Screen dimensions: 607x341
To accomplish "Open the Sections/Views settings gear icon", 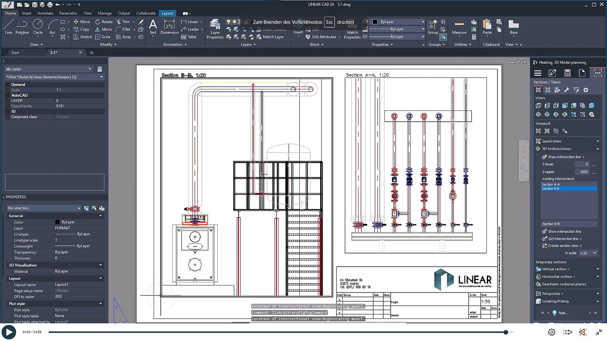I will tap(586, 90).
